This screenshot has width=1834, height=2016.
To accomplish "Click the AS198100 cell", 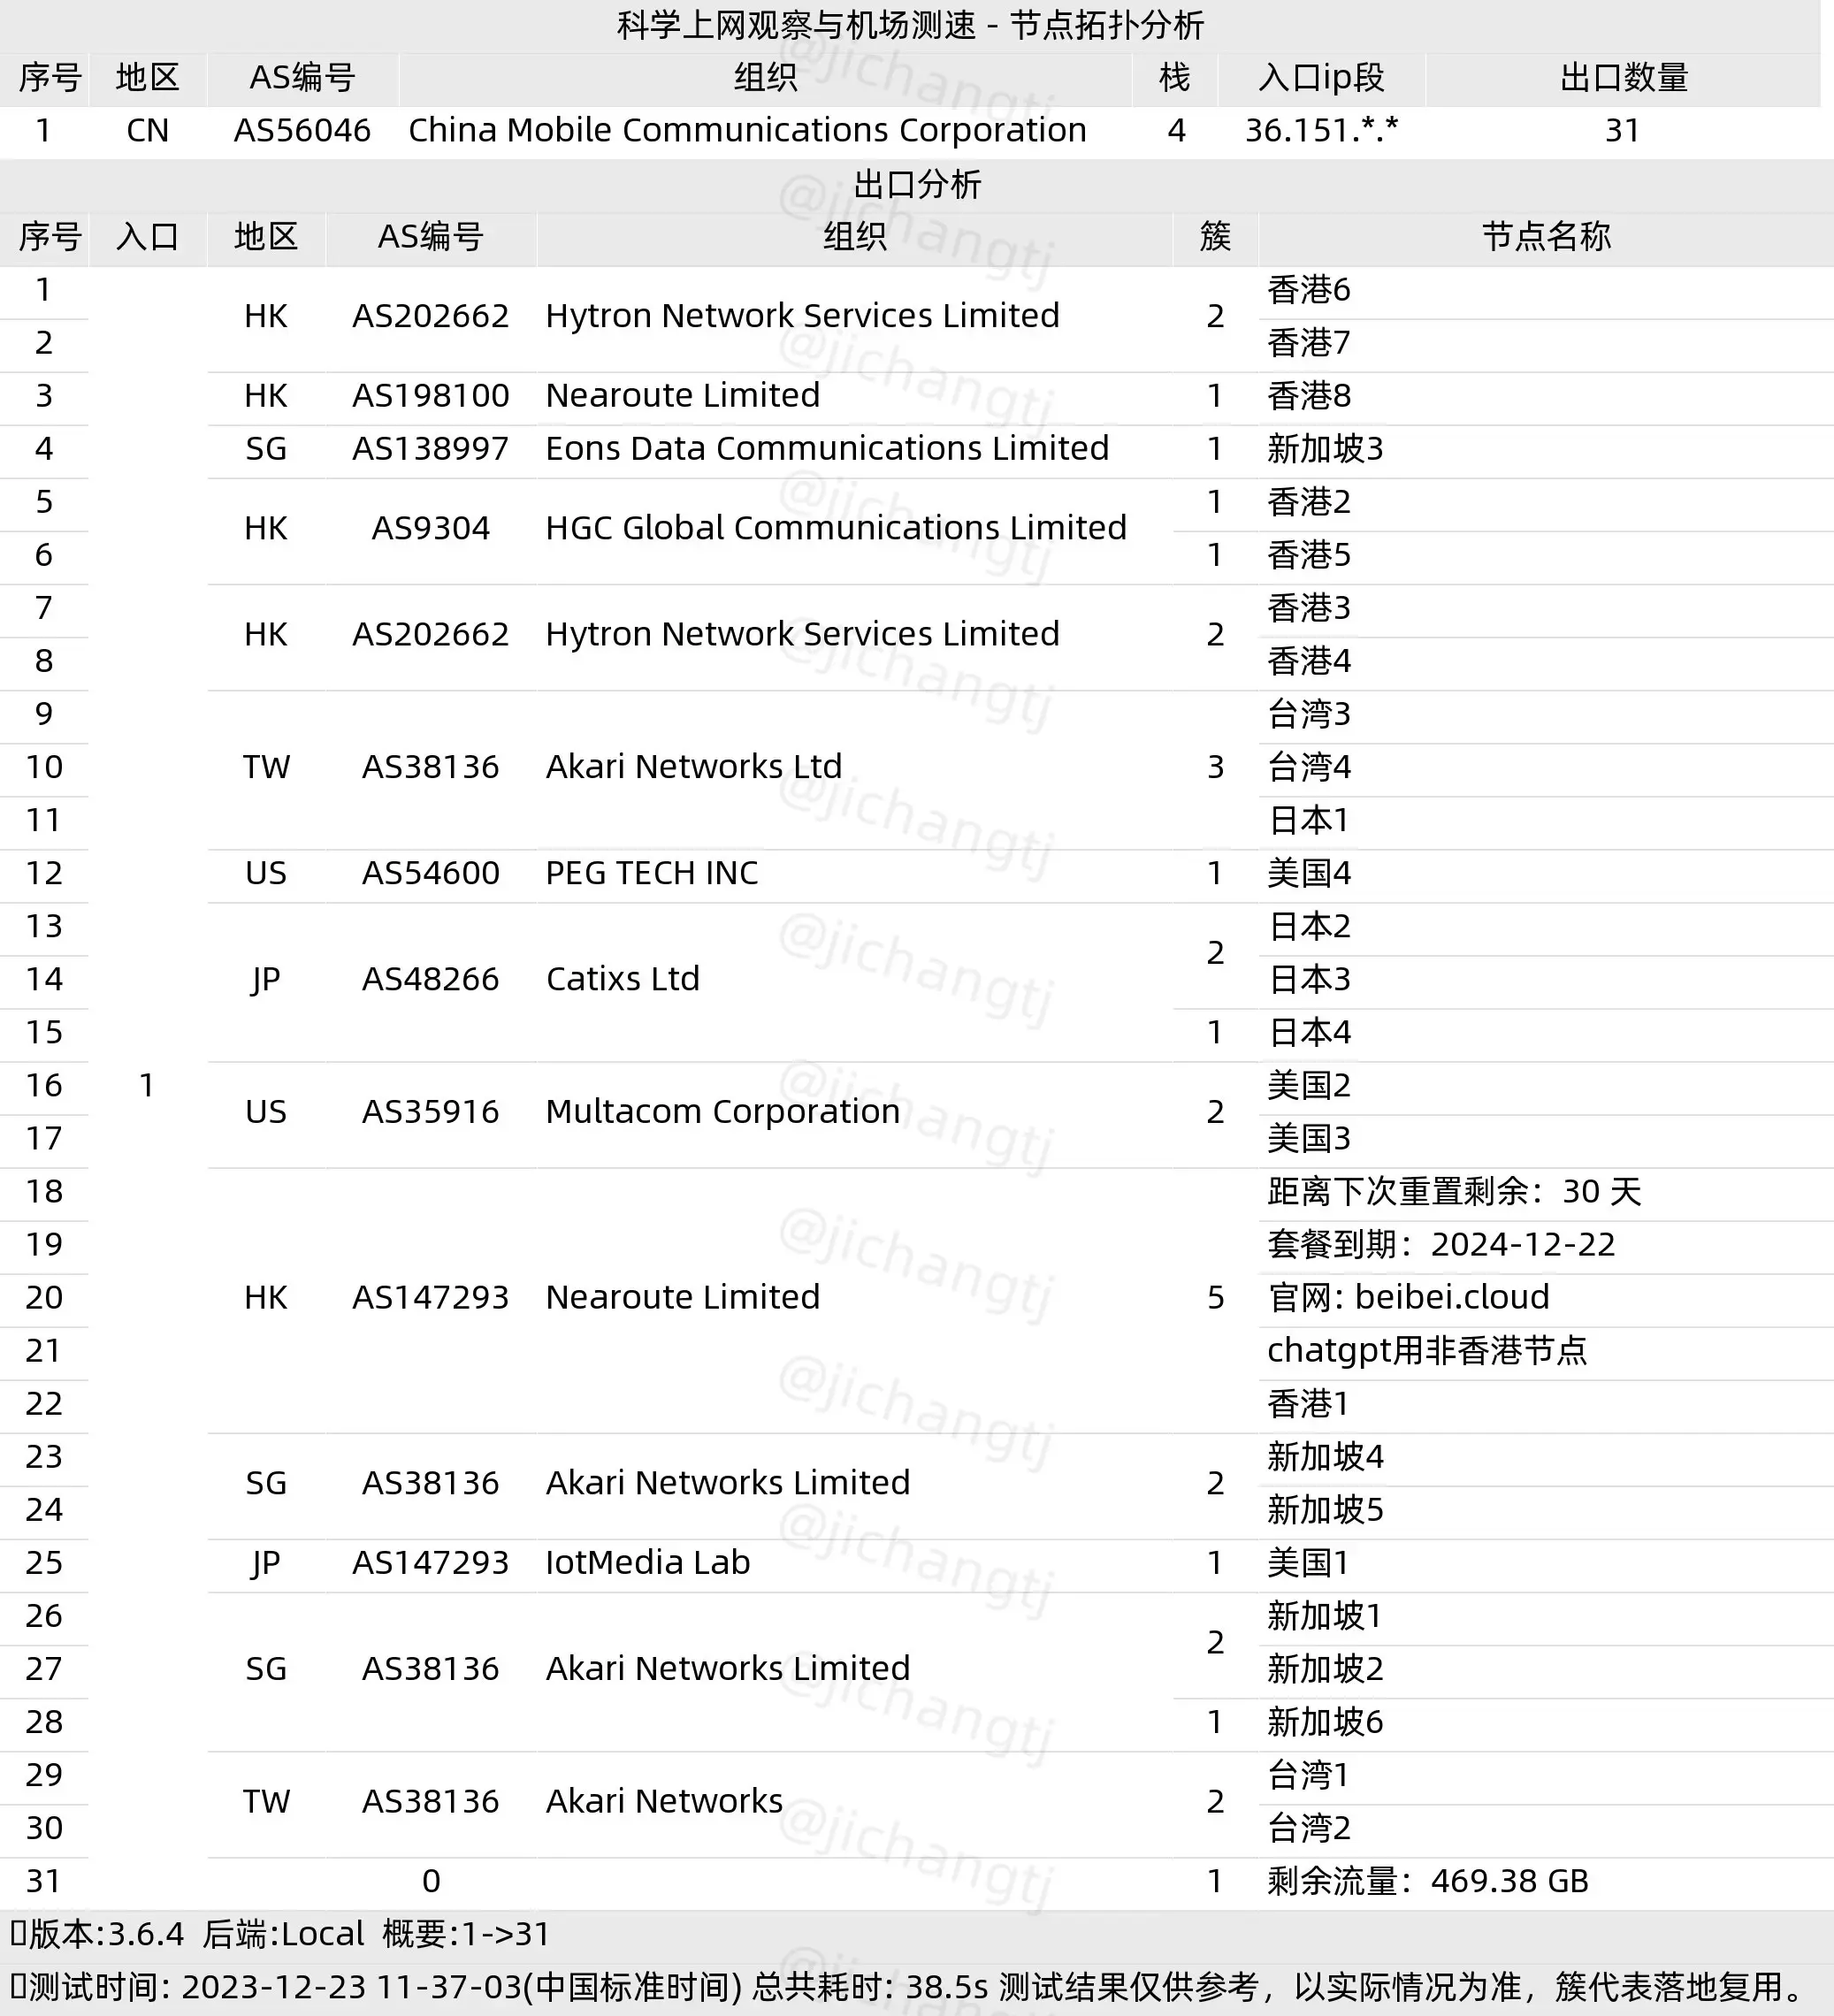I will click(x=430, y=396).
